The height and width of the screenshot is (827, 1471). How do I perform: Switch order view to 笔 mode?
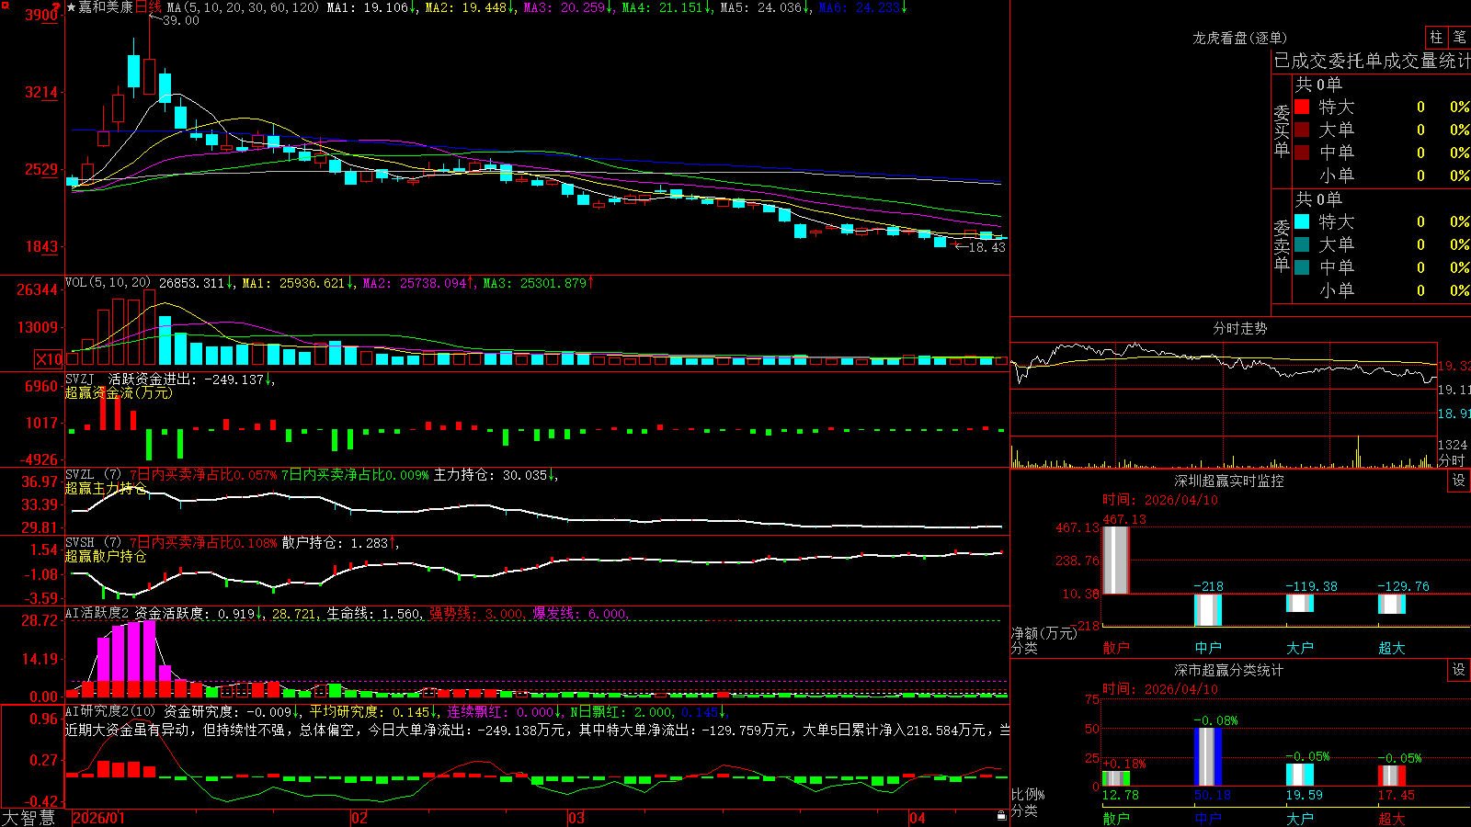(x=1459, y=37)
